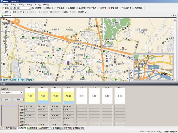Click the map pan-right arrow button
The width and height of the screenshot is (178, 133).
9,24
